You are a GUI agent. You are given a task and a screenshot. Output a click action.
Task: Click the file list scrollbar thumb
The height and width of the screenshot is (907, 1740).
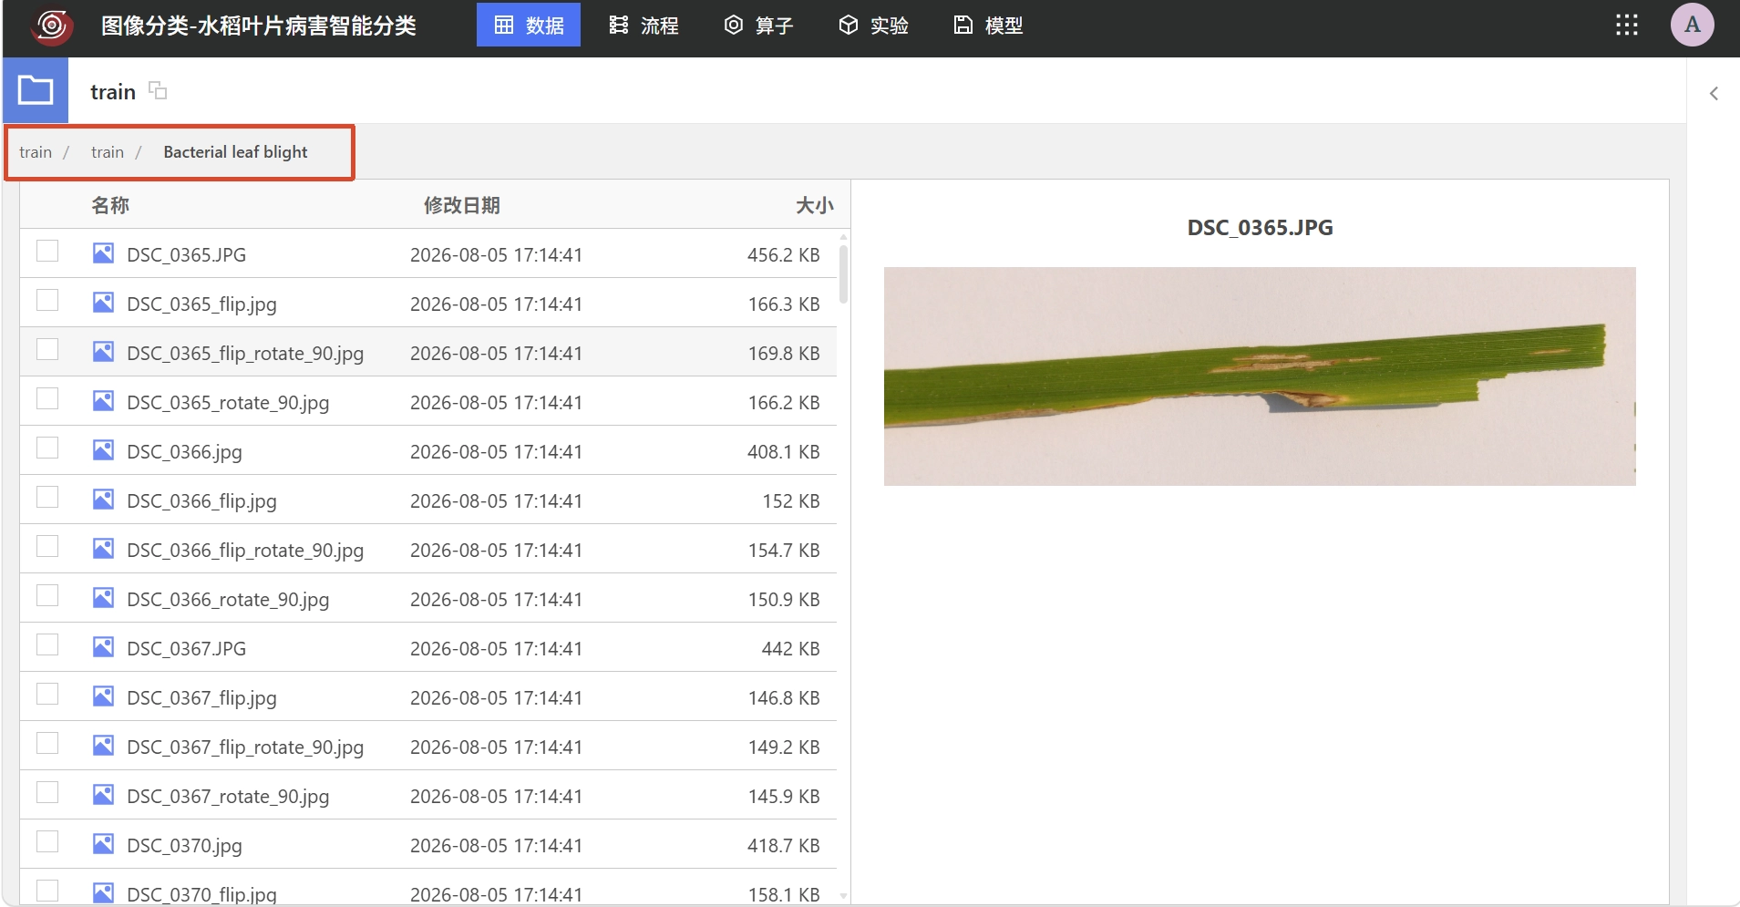[843, 273]
